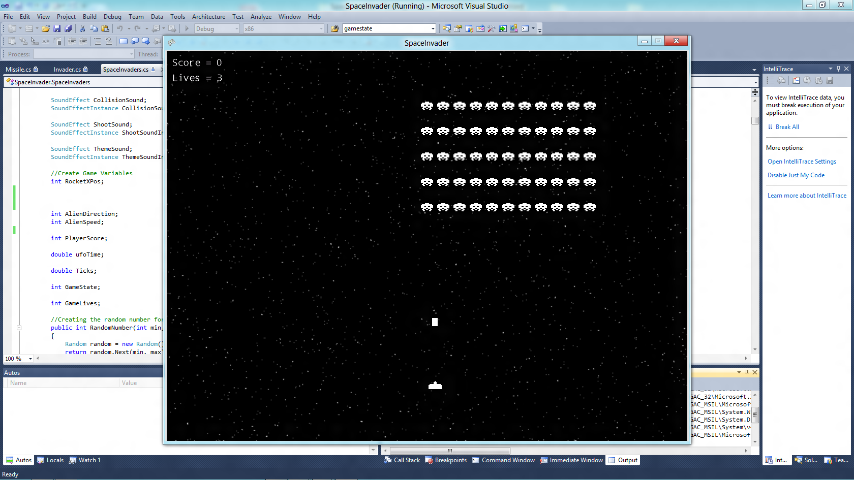Viewport: 854px width, 480px height.
Task: Switch to the Invader.cs tab
Action: tap(71, 69)
